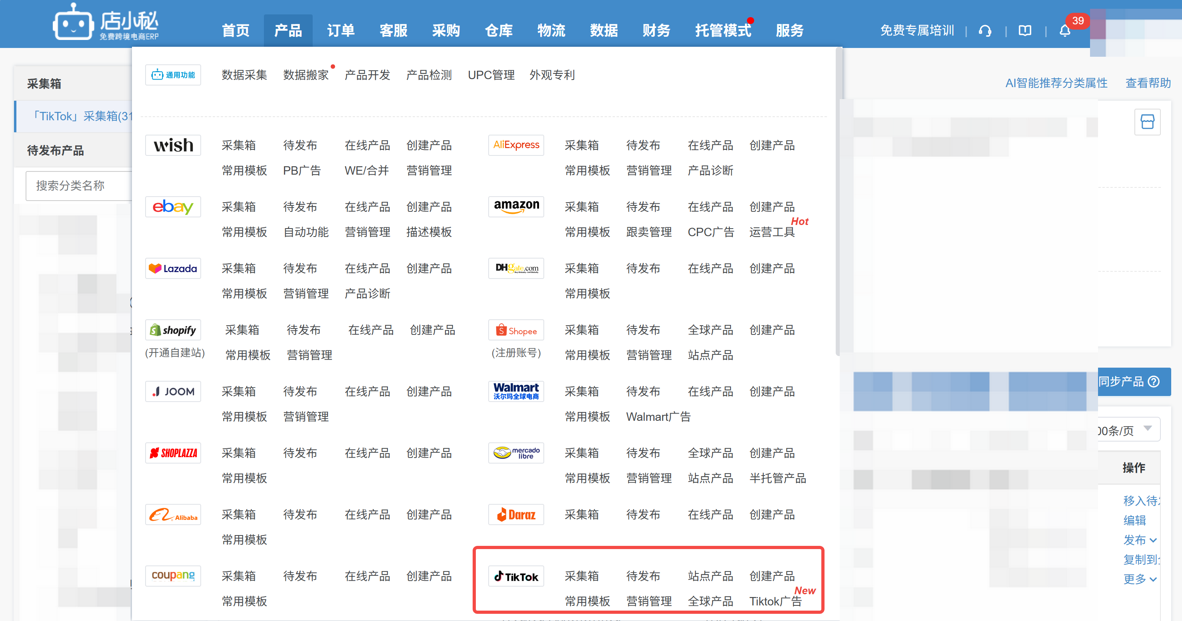Open Amazon CPC广告 menu entry
The image size is (1182, 621).
[x=710, y=232]
